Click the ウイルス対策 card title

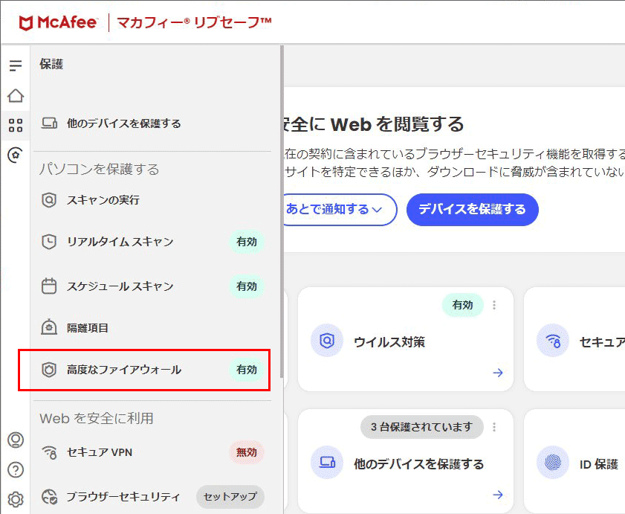(x=389, y=342)
